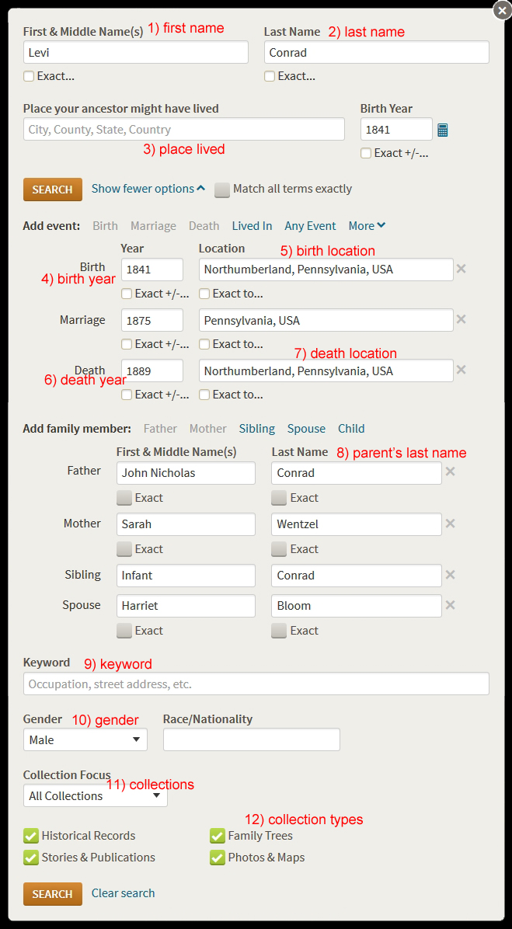The height and width of the screenshot is (929, 512).
Task: Tick Exact under Last Name
Action: [x=270, y=76]
